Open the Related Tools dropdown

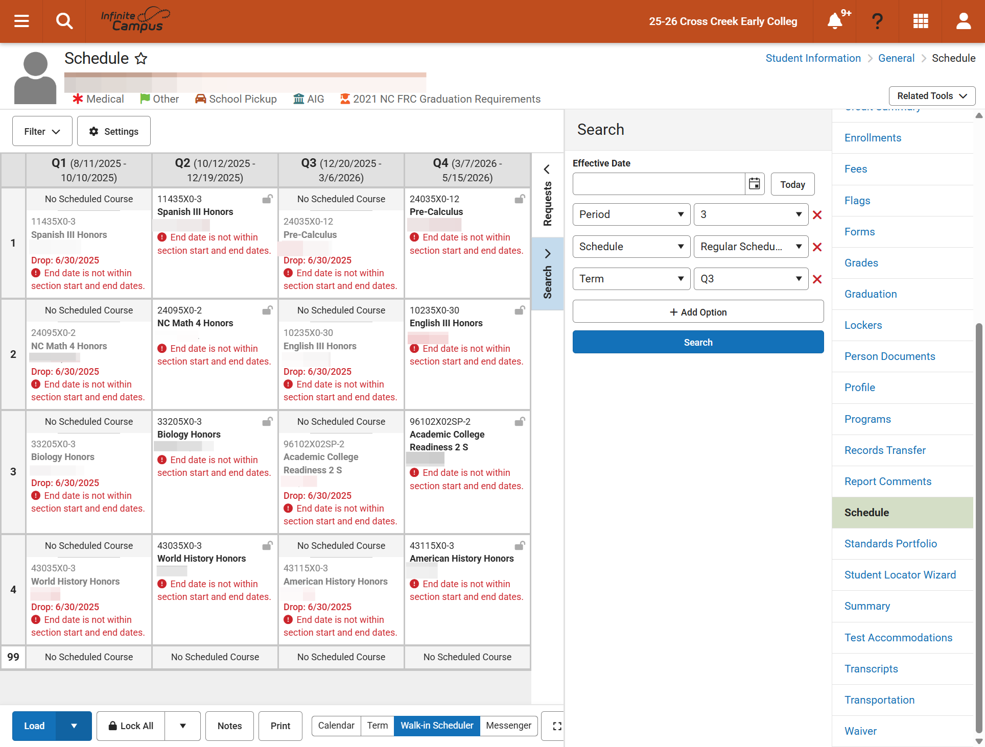(932, 96)
